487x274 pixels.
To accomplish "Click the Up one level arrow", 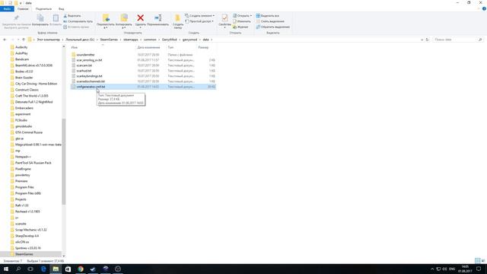I will point(24,40).
